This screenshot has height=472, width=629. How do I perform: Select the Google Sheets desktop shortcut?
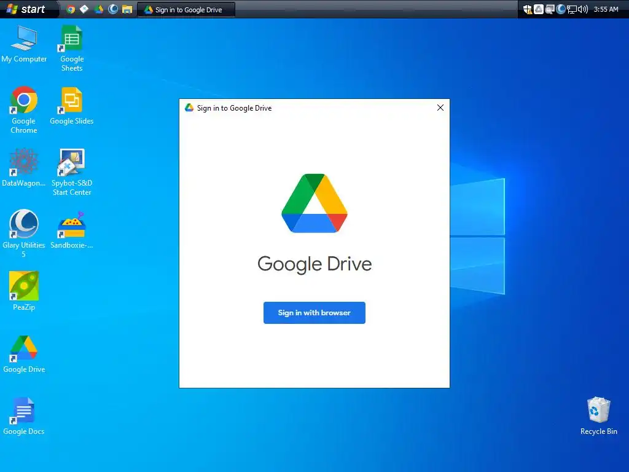tap(72, 49)
